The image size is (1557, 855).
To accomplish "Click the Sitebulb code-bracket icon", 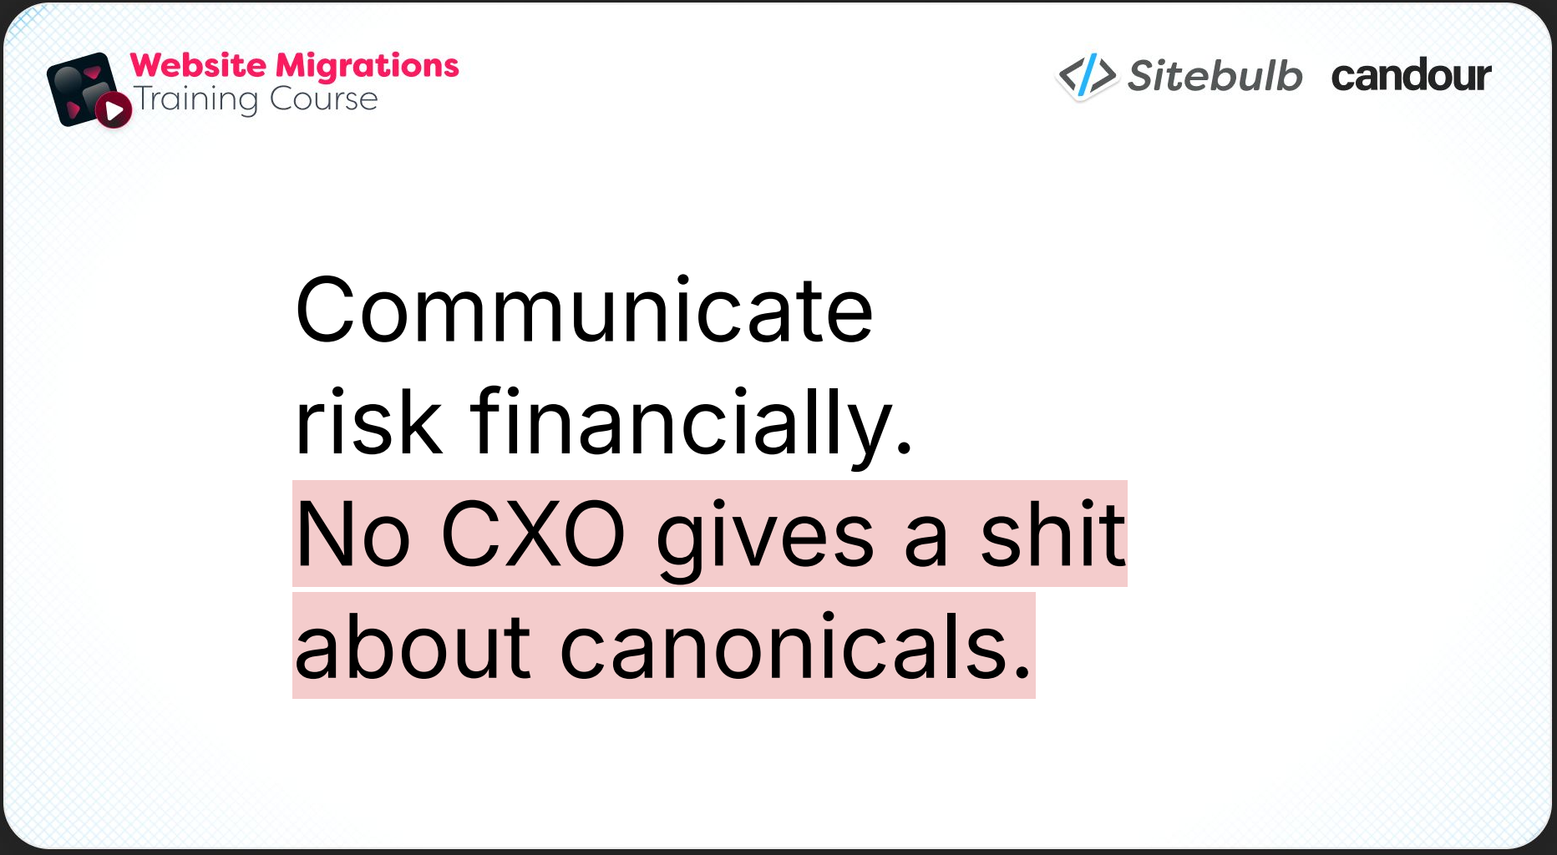I will coord(1086,76).
